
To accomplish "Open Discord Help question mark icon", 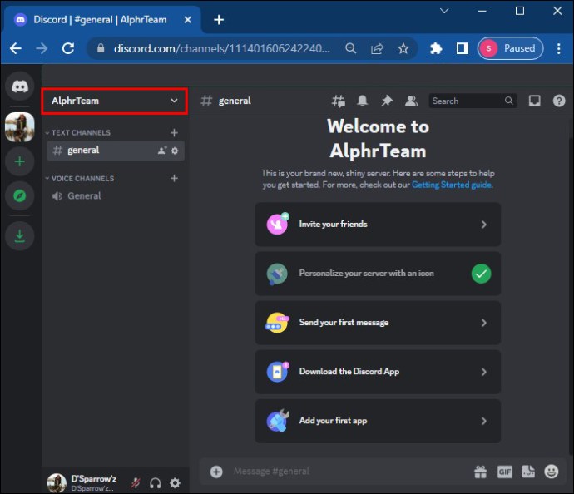I will click(x=559, y=101).
